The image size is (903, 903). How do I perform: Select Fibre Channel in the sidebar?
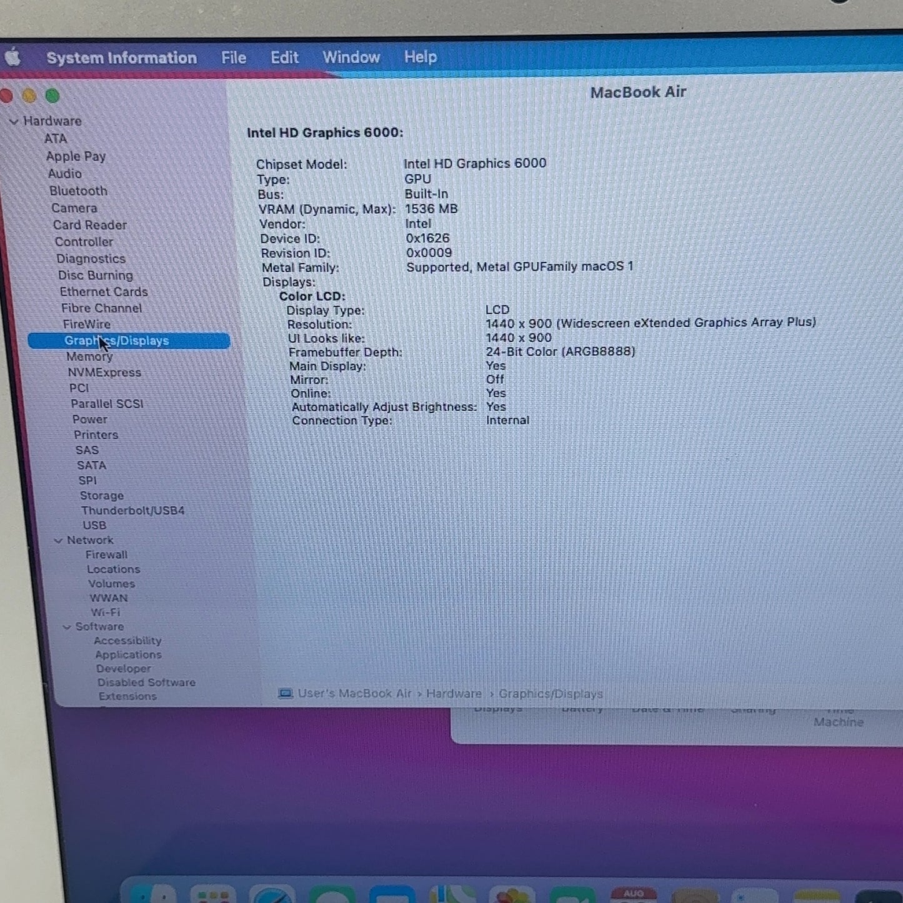[102, 308]
